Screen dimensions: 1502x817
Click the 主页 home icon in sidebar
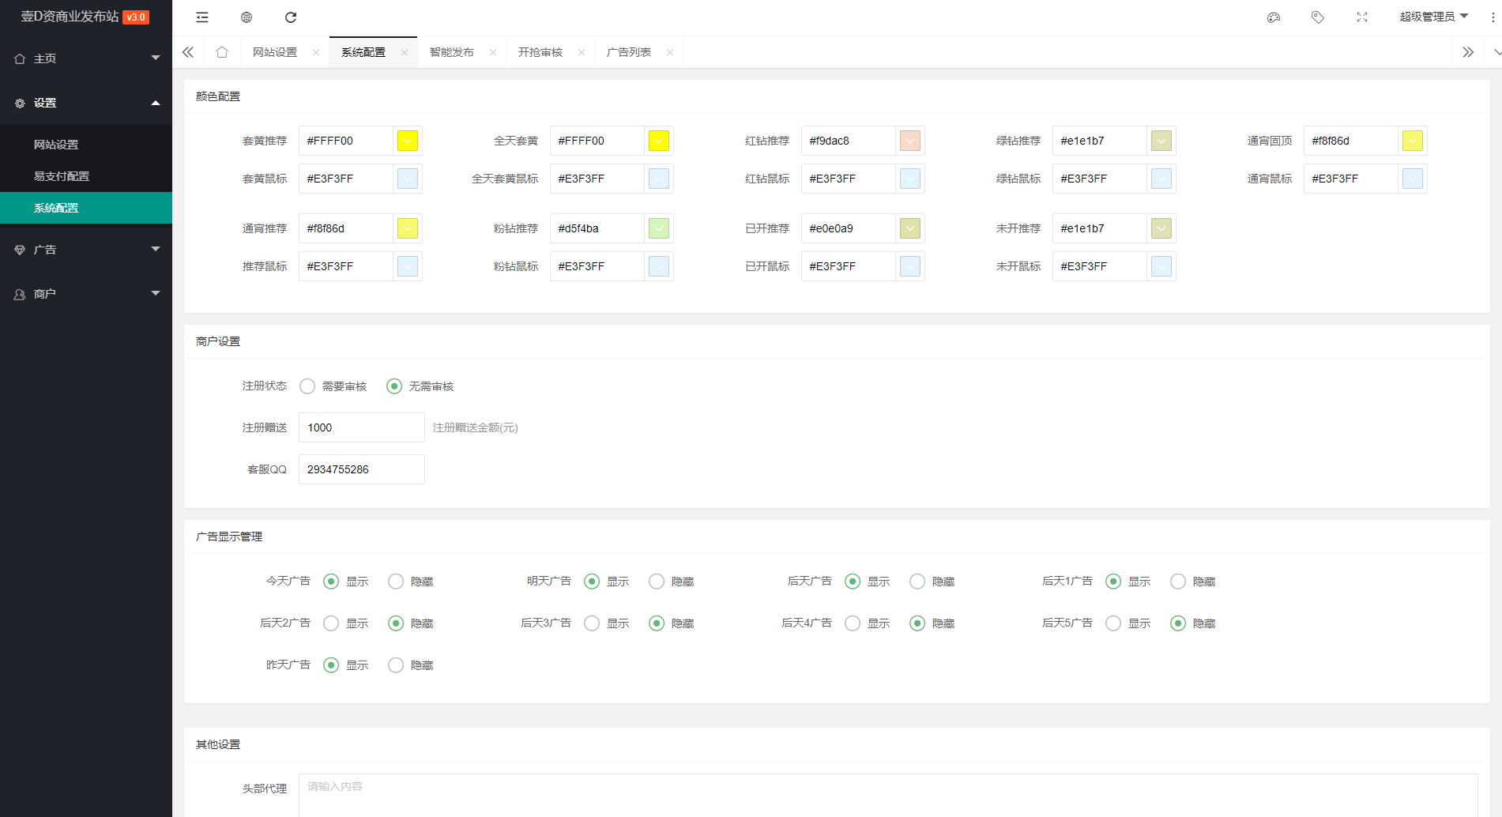point(20,58)
